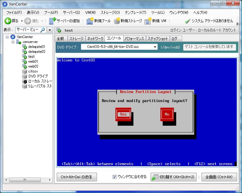Choose No in Review Partition Layout dialog
Screen dimensions: 242x193
pos(167,114)
